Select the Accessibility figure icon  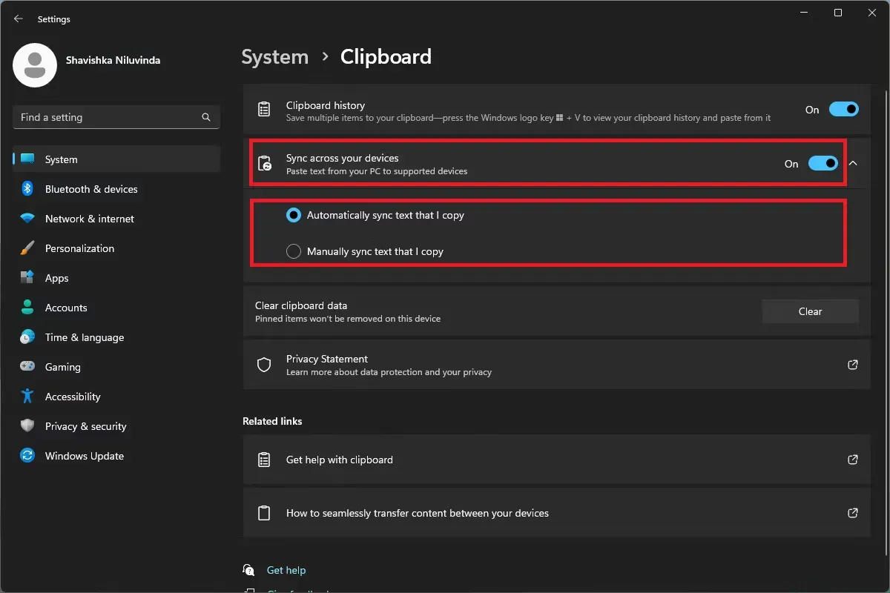click(x=27, y=397)
